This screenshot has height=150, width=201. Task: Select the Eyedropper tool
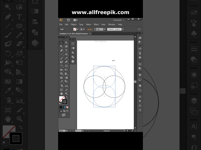(62, 82)
